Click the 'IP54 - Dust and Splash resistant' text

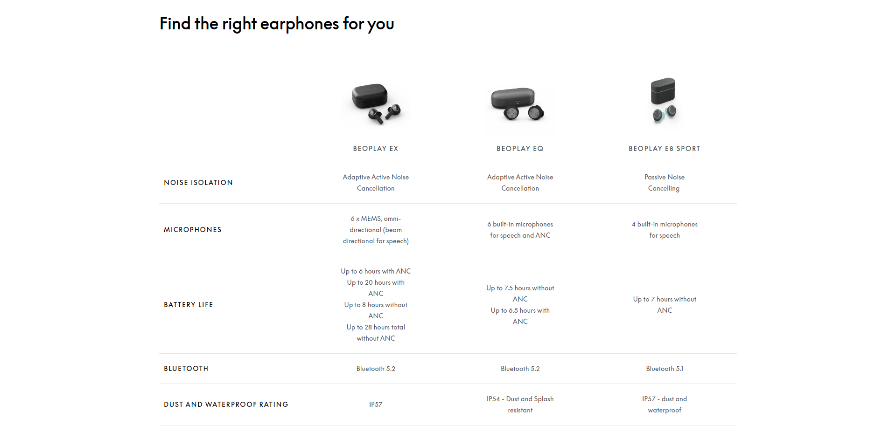pyautogui.click(x=520, y=405)
